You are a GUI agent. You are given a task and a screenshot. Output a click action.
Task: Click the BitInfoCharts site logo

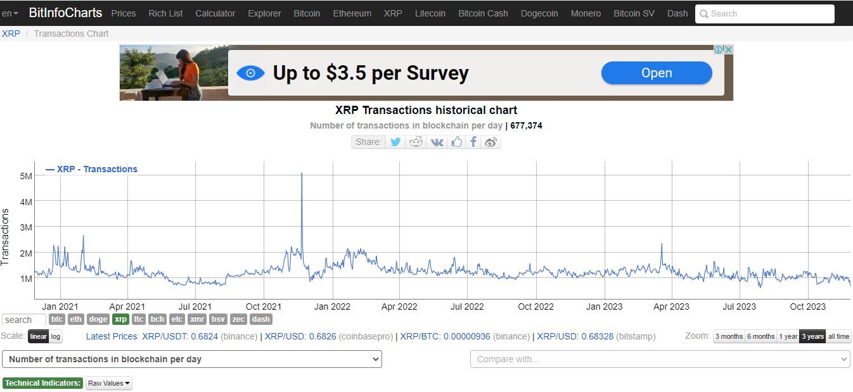click(65, 13)
